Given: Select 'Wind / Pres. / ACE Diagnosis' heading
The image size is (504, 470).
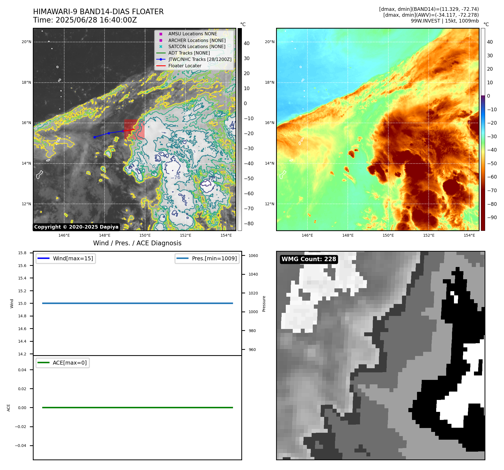Looking at the screenshot, I should (137, 243).
